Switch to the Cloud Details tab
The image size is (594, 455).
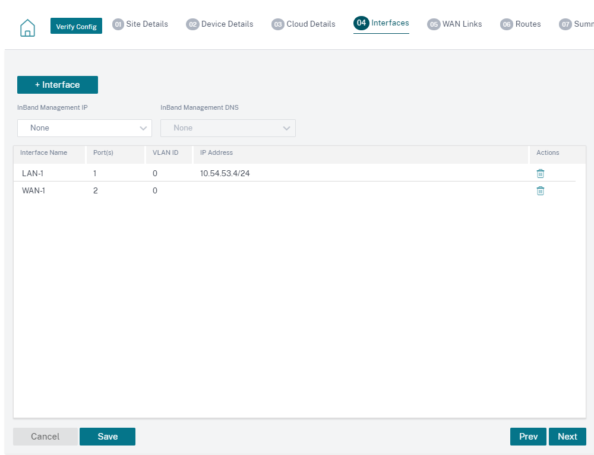(311, 24)
